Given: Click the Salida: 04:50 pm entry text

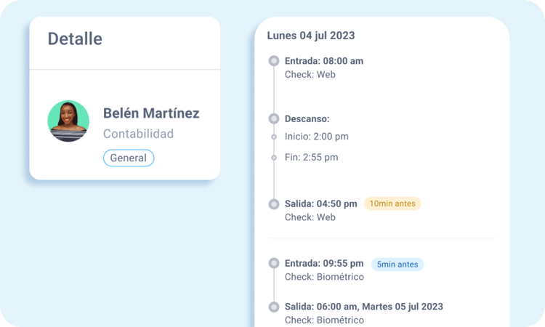Looking at the screenshot, I should [x=321, y=204].
